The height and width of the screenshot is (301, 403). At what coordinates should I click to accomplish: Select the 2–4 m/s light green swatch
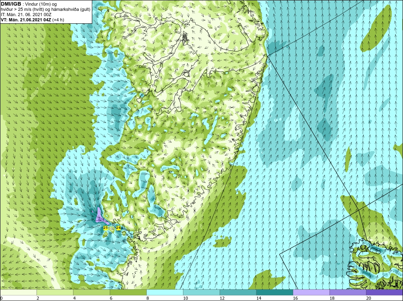coord(55,292)
